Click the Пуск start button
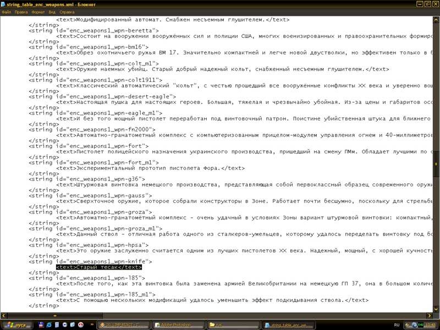 [x=17, y=325]
